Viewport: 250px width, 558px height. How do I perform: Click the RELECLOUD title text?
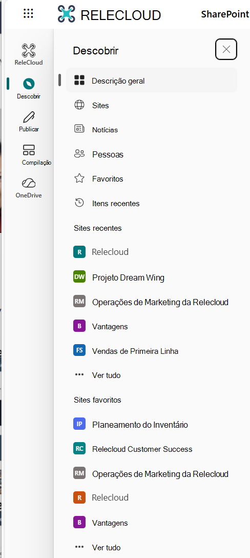point(121,15)
